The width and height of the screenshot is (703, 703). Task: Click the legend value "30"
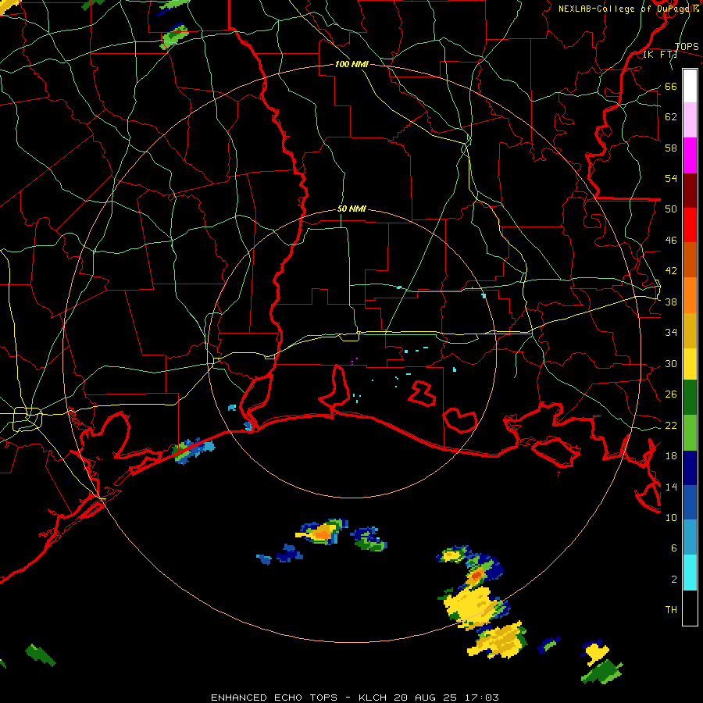(671, 363)
